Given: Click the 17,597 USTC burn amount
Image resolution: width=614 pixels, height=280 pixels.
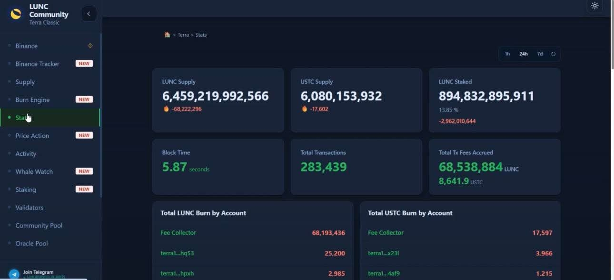Looking at the screenshot, I should [x=542, y=233].
